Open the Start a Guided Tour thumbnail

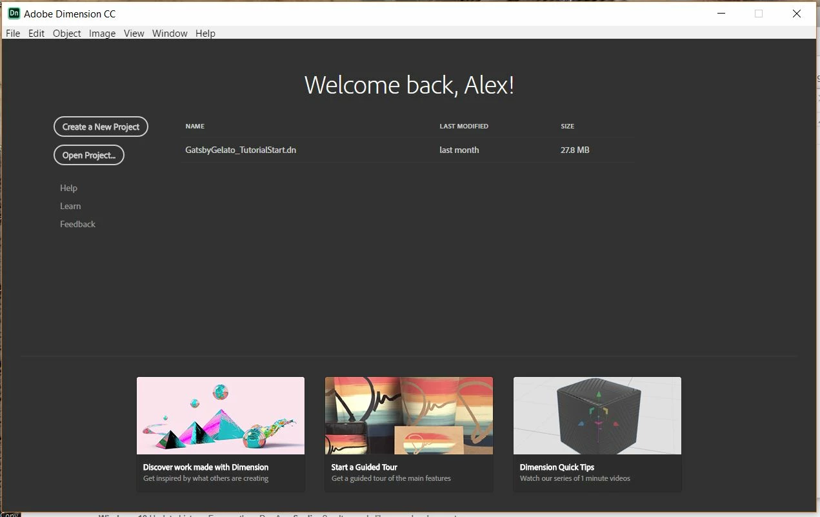[x=409, y=416]
